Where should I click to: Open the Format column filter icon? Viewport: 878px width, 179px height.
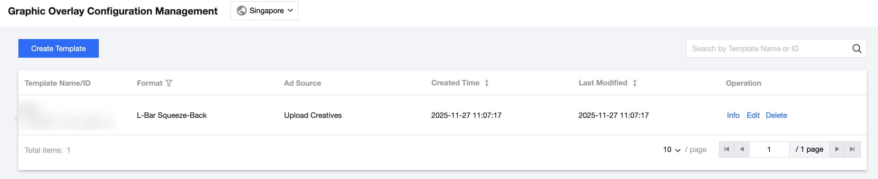(169, 83)
